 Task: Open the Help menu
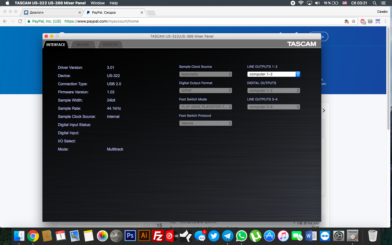(114, 3)
